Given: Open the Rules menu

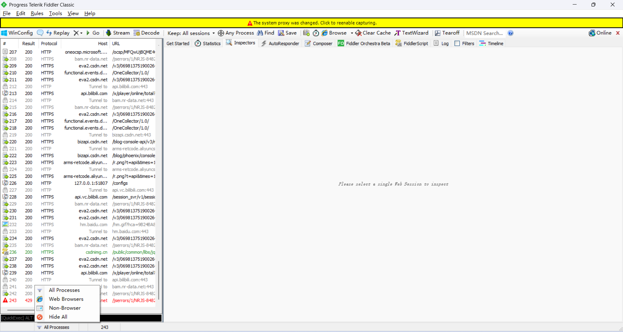Looking at the screenshot, I should [x=37, y=13].
